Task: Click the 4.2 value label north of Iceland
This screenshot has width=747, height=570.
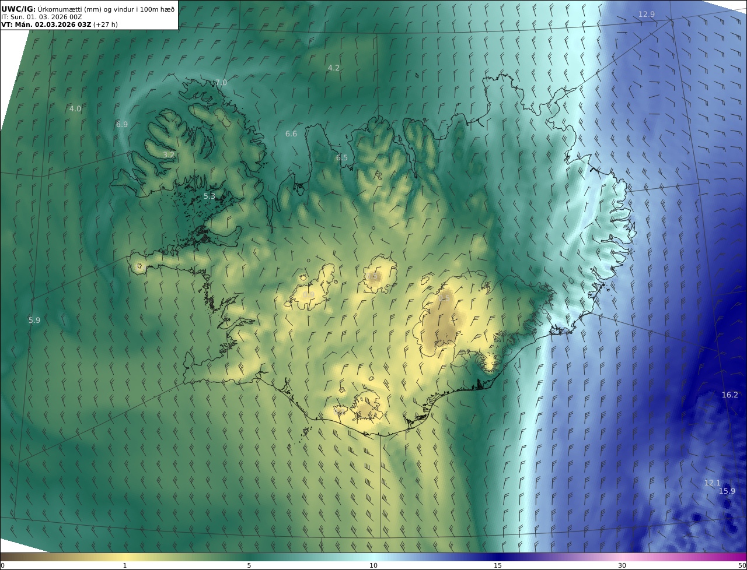Action: [x=333, y=68]
